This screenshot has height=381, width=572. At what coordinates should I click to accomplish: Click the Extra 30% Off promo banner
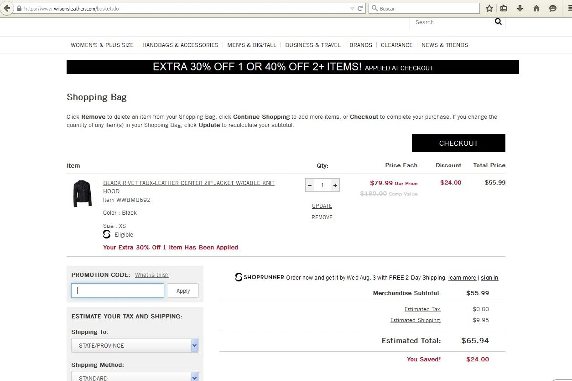tap(293, 67)
